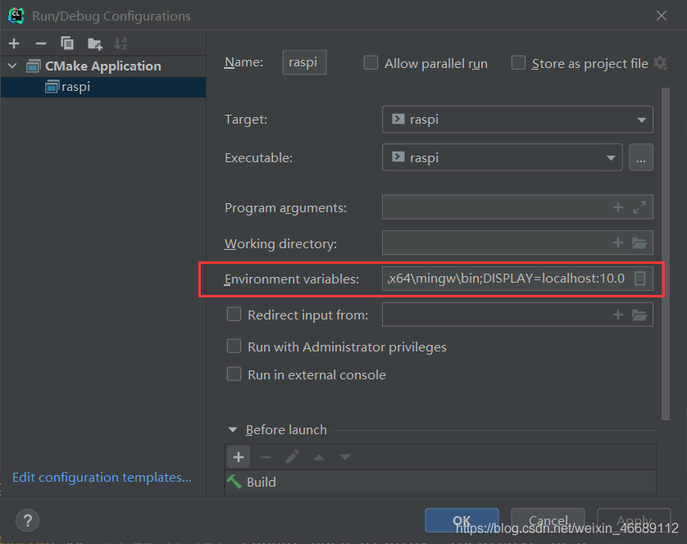Close the Run/Debug Configurations dialog
This screenshot has width=687, height=544.
point(662,16)
